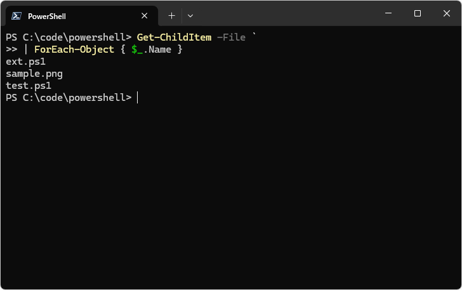Viewport: 462px width, 290px height.
Task: Click the sample.png output line
Action: (34, 74)
